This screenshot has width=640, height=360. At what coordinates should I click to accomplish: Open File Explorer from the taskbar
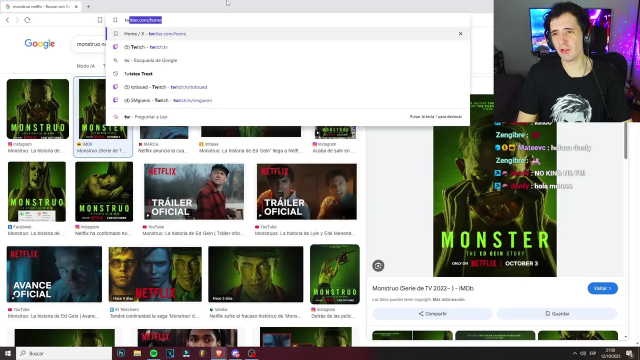click(x=137, y=353)
